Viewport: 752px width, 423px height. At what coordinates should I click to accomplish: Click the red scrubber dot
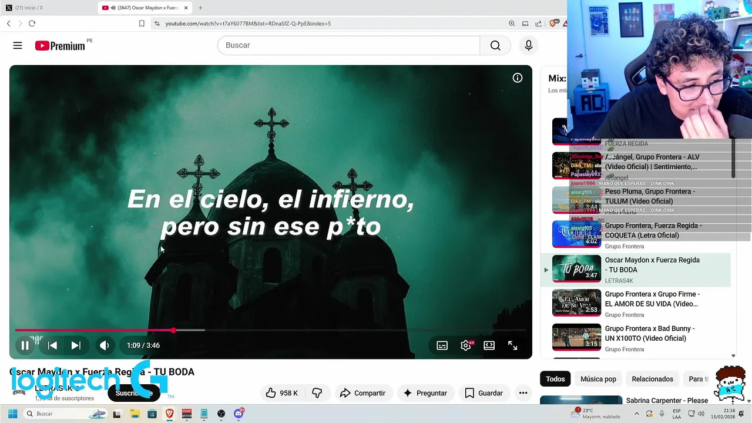(173, 330)
